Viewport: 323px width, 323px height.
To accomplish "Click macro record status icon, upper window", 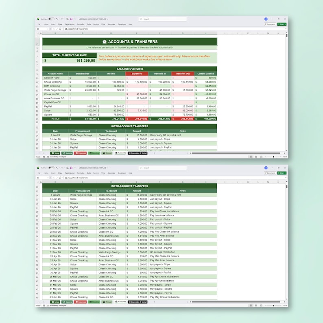I will click(44, 157).
